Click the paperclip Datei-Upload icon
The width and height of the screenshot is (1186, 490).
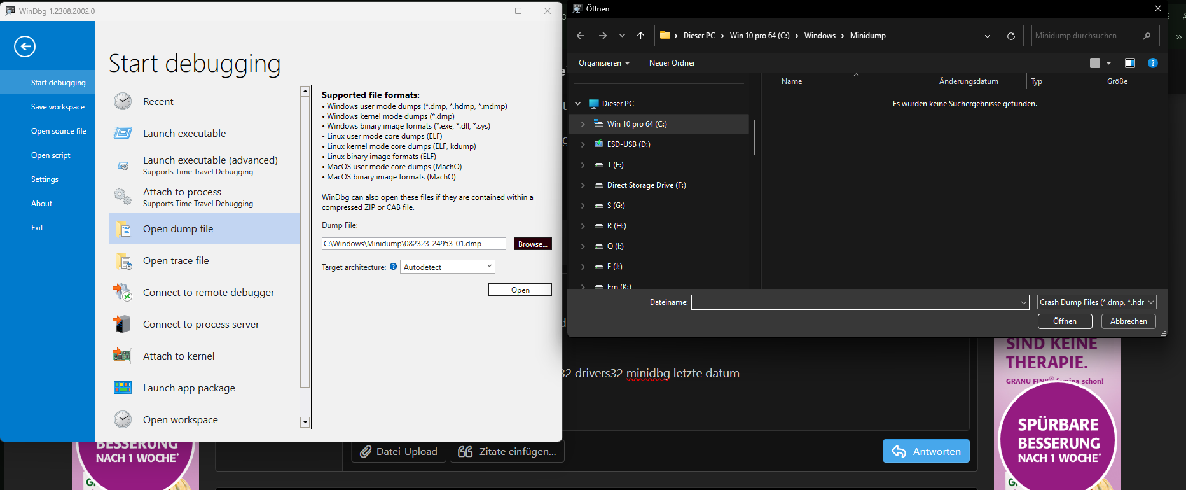(x=366, y=451)
